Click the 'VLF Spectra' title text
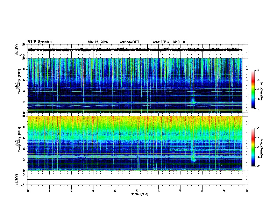Image resolution: width=277 pixels, height=214 pixels. (40, 42)
